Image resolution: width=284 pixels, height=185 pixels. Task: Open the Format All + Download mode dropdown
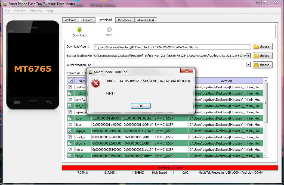coord(77,73)
